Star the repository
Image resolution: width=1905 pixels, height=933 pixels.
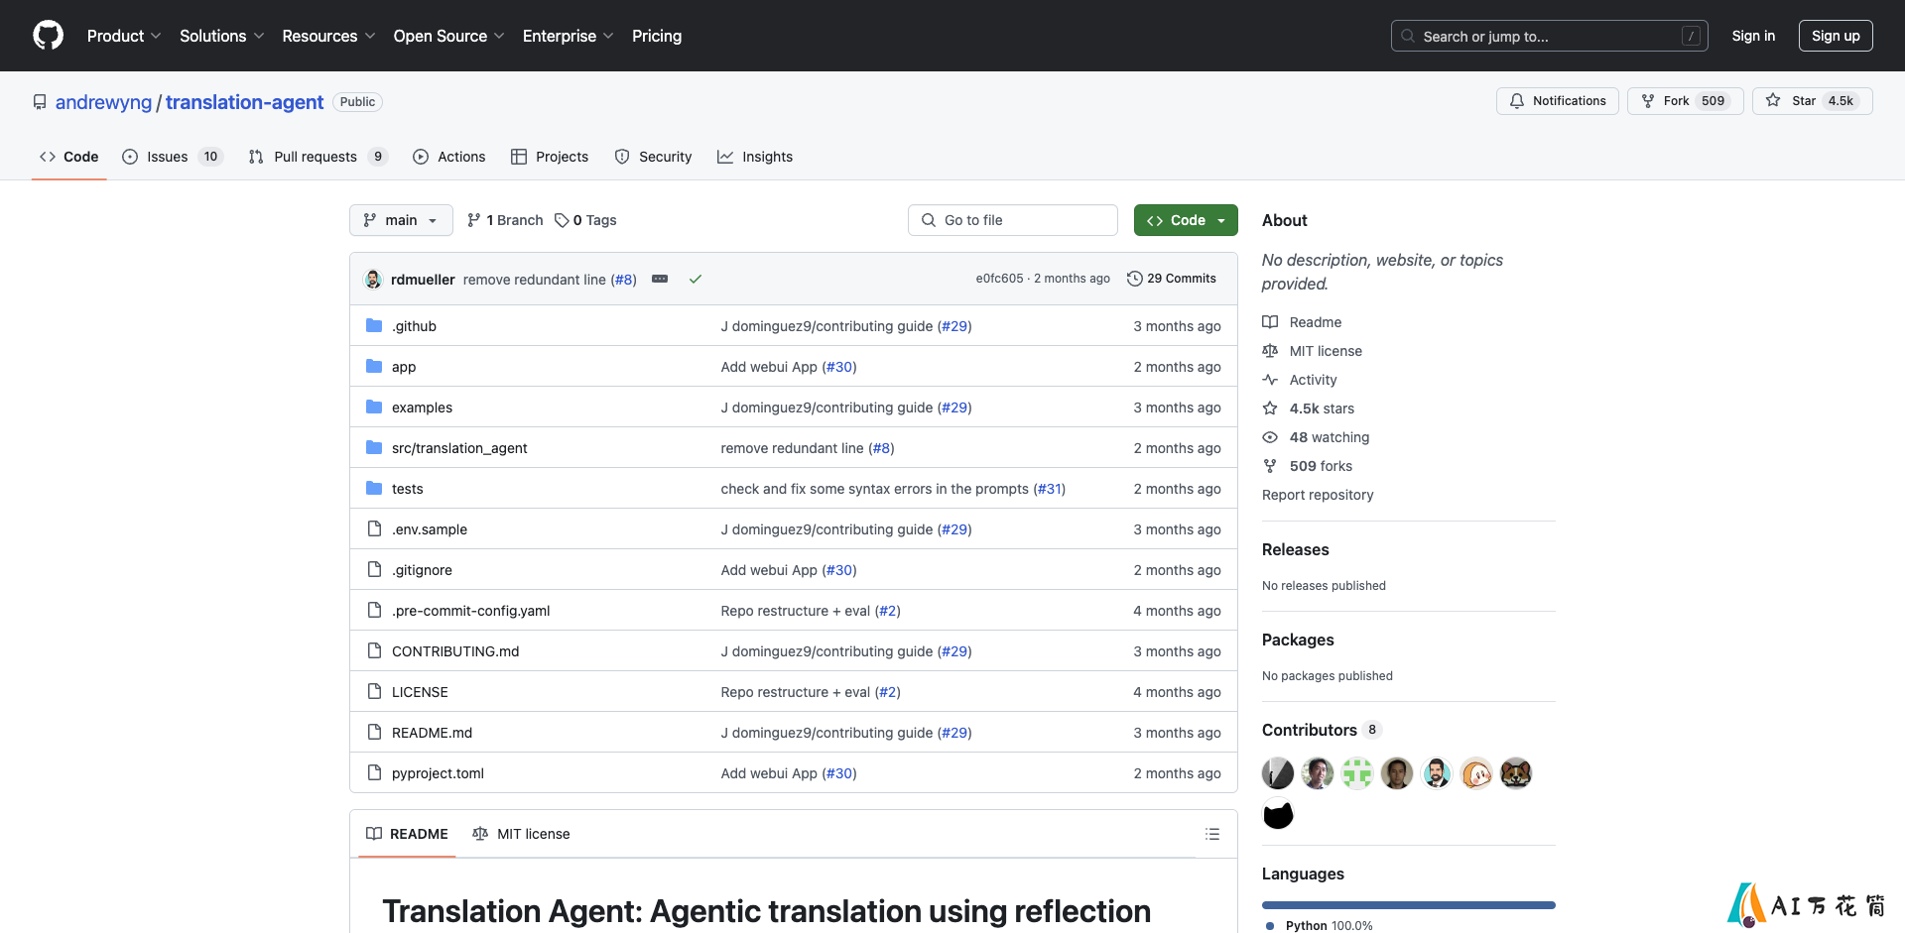(x=1812, y=101)
